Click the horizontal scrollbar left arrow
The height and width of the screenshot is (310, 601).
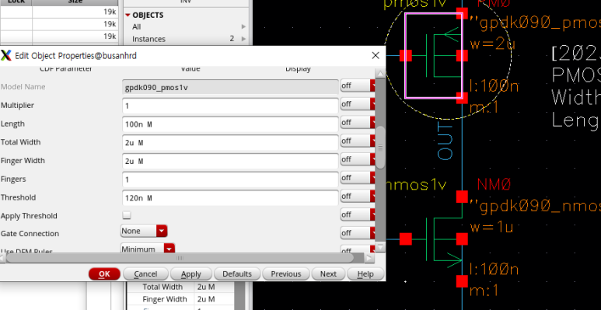[2, 258]
